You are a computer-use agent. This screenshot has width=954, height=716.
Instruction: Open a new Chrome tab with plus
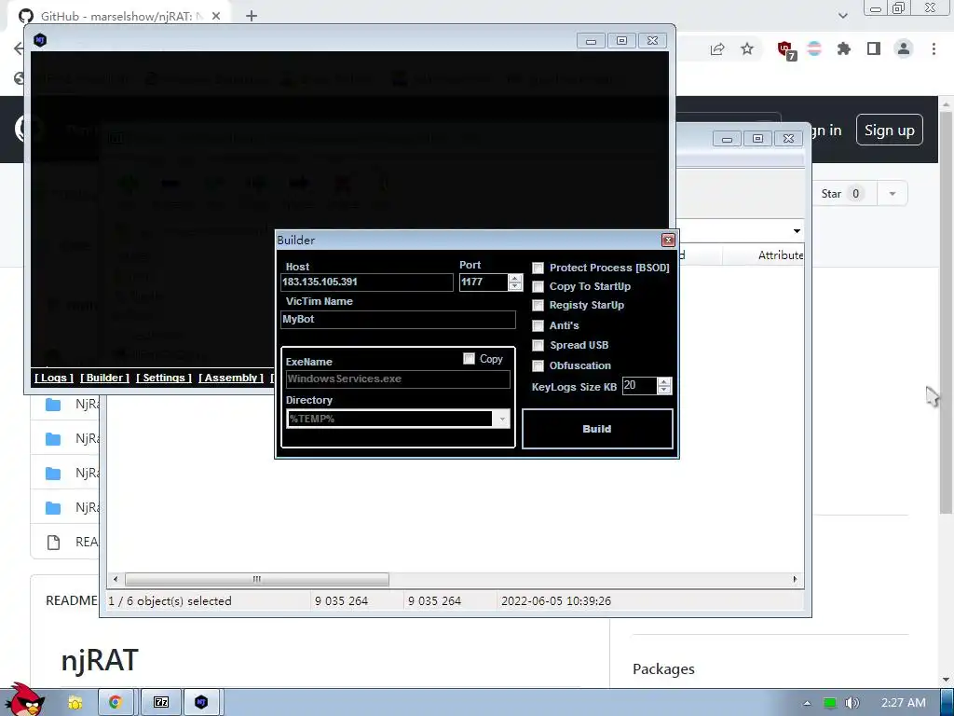(252, 17)
